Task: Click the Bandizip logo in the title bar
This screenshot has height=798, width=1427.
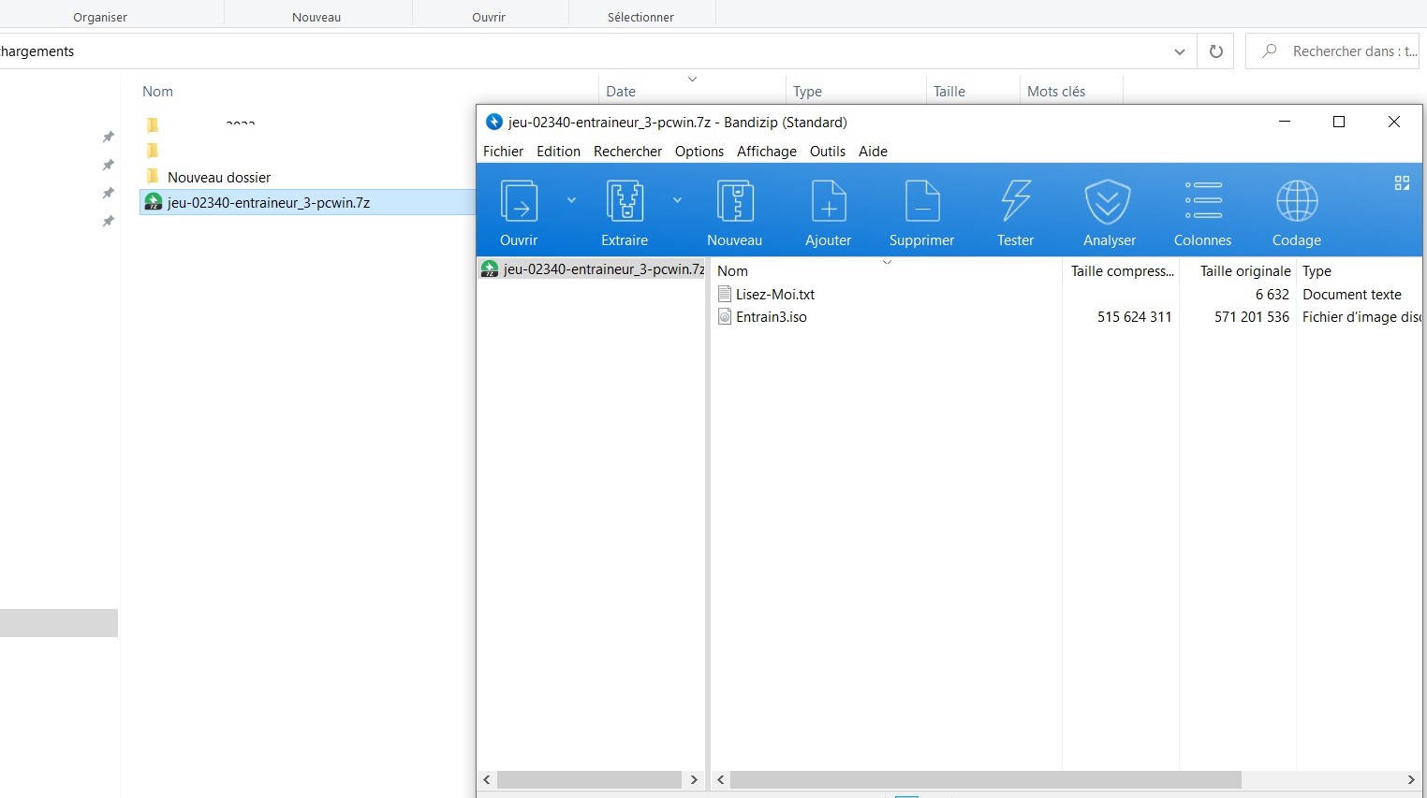Action: point(493,122)
